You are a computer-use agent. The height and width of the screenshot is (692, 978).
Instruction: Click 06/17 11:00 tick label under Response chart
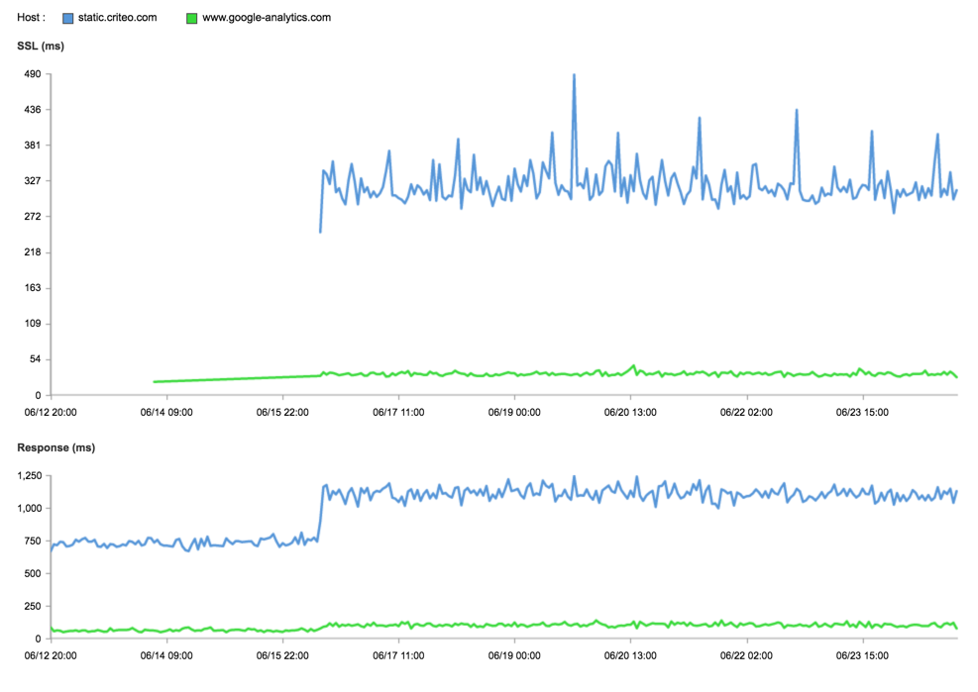coord(398,655)
